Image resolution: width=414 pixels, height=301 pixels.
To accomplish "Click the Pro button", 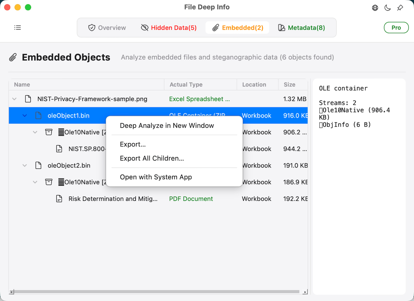I will 396,28.
